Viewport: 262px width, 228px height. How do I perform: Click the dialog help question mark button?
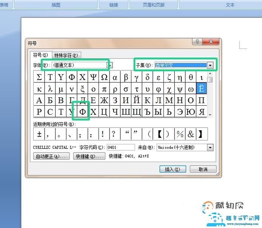(x=197, y=42)
